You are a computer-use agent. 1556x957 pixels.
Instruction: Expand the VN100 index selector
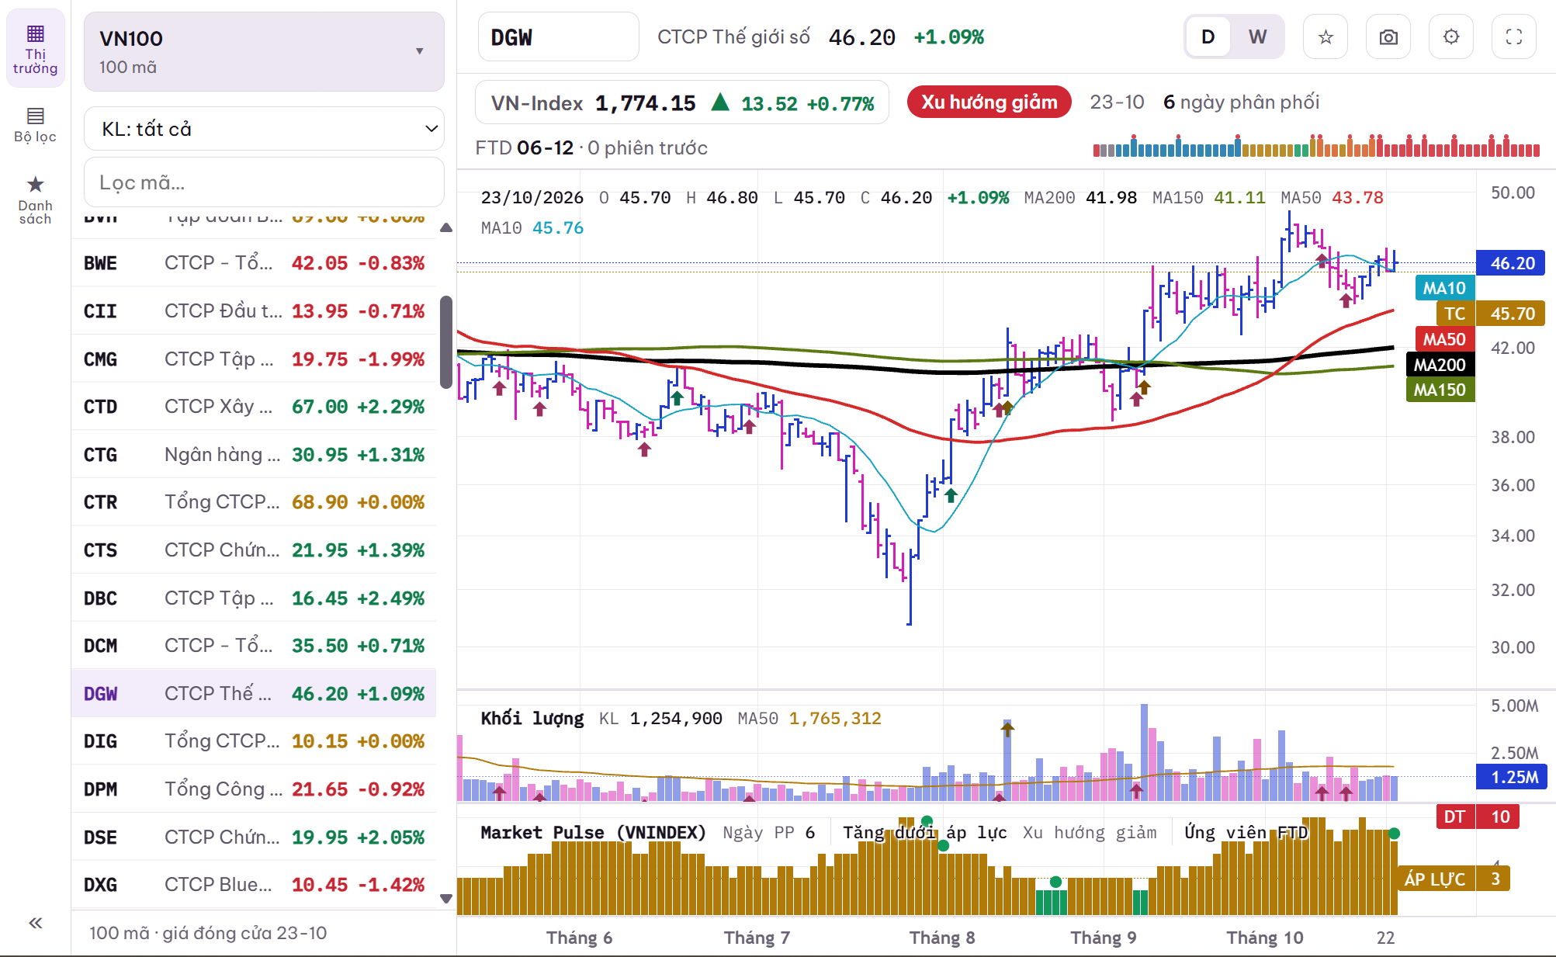[x=264, y=51]
